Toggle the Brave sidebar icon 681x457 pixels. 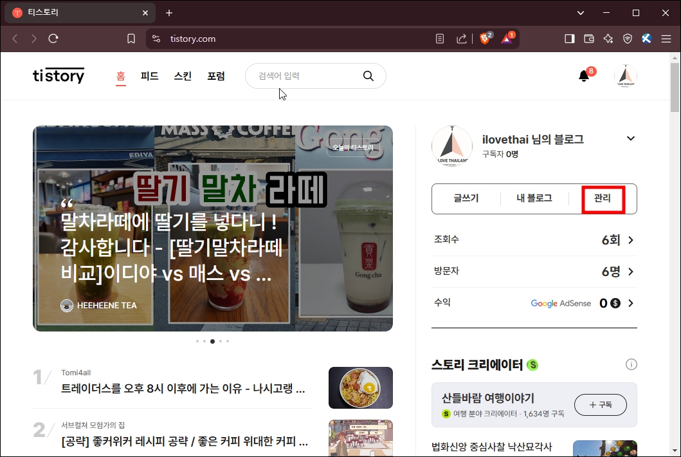coord(568,38)
